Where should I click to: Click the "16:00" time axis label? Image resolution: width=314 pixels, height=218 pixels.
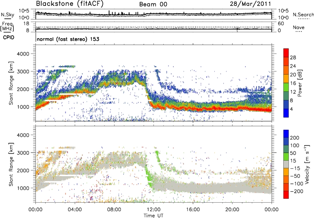click(x=193, y=210)
